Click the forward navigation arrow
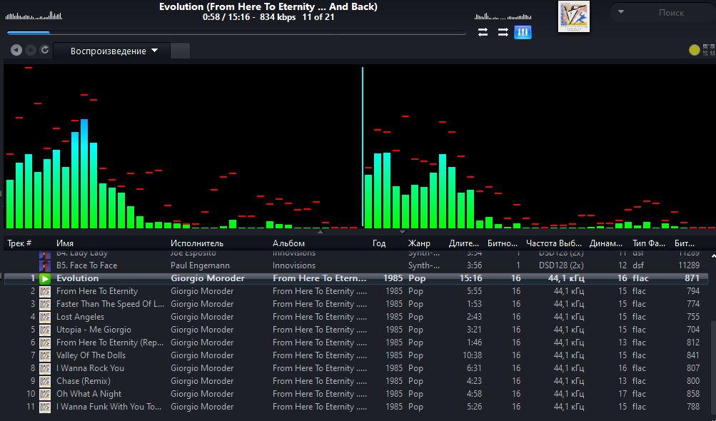The width and height of the screenshot is (716, 421). (31, 50)
